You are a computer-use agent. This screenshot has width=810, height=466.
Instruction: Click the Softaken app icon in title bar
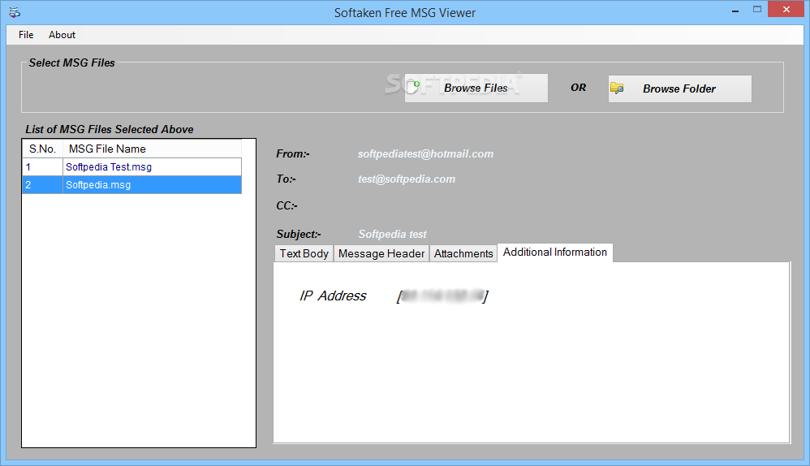tap(15, 12)
